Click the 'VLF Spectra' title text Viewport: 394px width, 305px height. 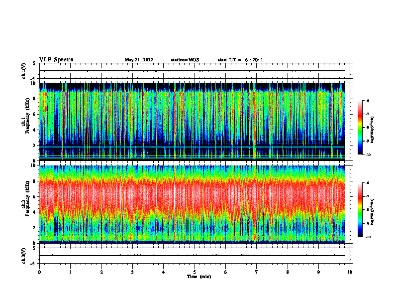[x=56, y=60]
